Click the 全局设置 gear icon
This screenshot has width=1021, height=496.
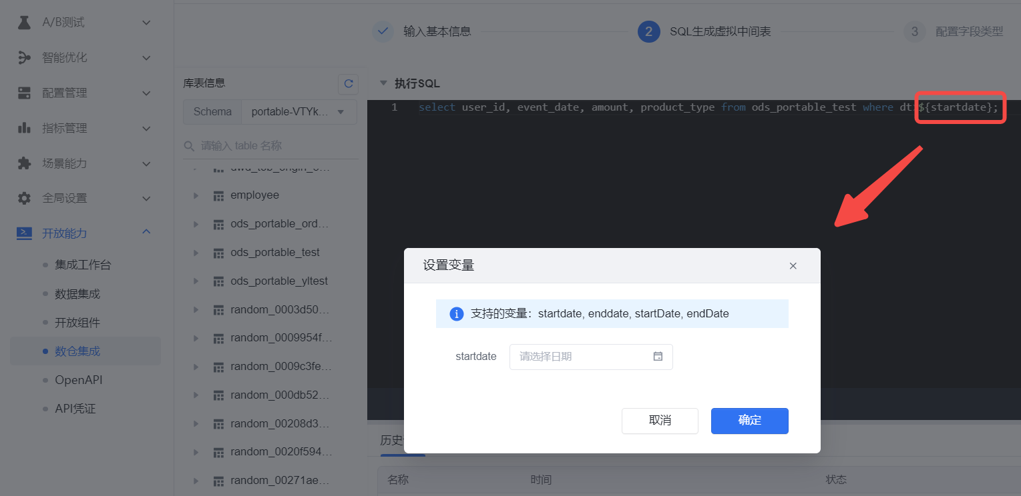[25, 198]
